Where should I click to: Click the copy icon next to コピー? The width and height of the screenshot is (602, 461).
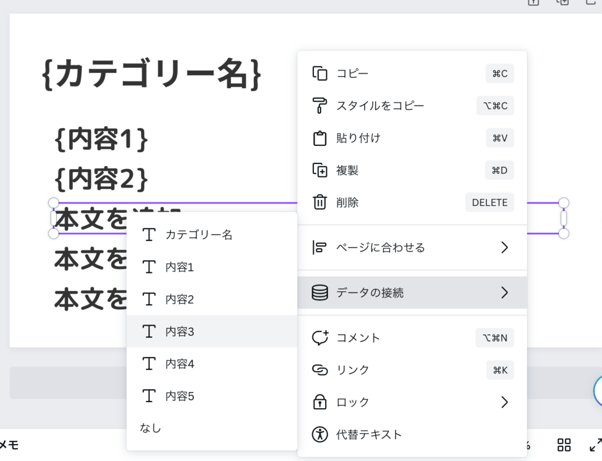(x=319, y=74)
